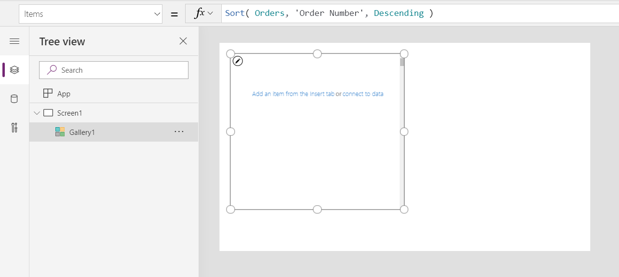This screenshot has height=277, width=619.
Task: Open Gallery1 more options ellipsis
Action: coord(179,132)
